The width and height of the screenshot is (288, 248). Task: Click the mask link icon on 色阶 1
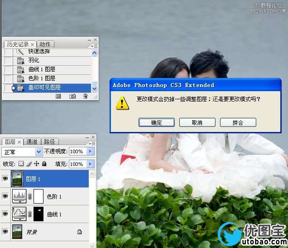[x=30, y=196]
